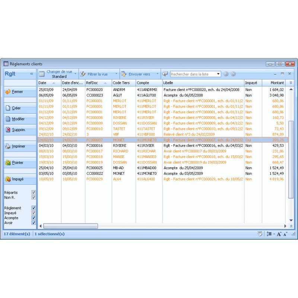Toggle the Répartis checkbox
Screen dimensions: 298x298
(34, 192)
